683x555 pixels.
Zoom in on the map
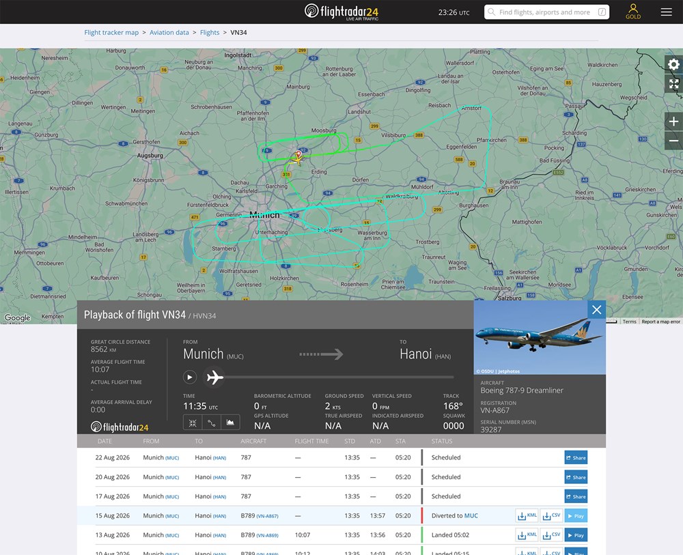tap(673, 122)
